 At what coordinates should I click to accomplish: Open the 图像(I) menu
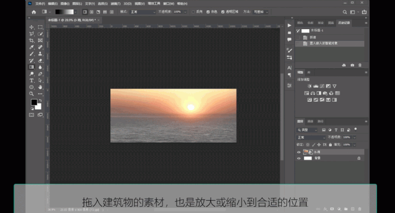(65, 4)
